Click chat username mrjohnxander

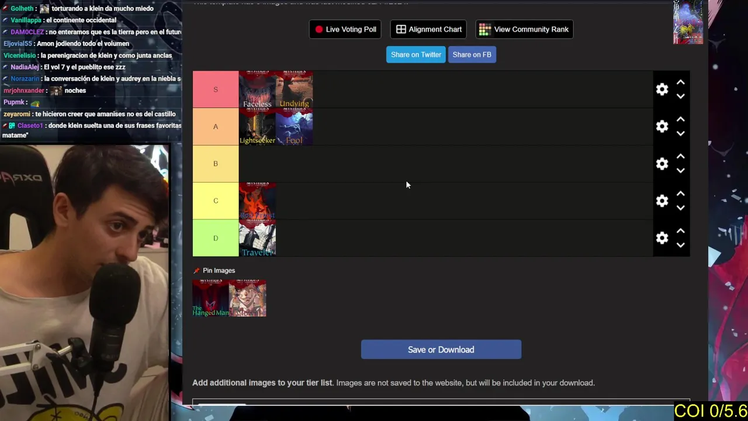click(x=23, y=91)
